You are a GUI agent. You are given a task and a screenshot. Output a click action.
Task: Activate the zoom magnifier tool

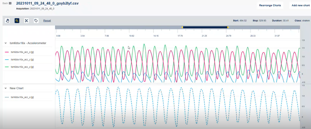[x=17, y=21]
